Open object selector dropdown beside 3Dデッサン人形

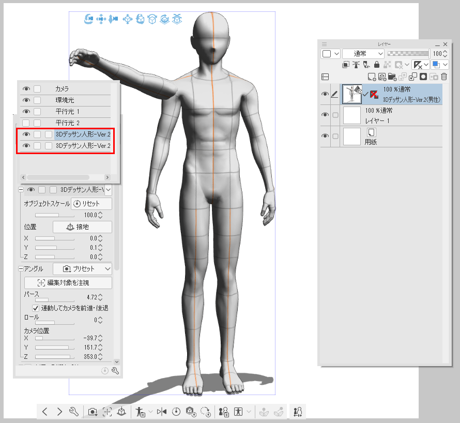pyautogui.click(x=108, y=190)
